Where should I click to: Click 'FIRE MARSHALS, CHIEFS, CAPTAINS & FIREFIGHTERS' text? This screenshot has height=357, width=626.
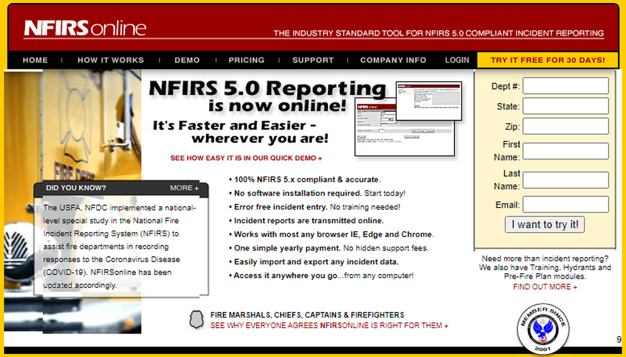tap(307, 315)
